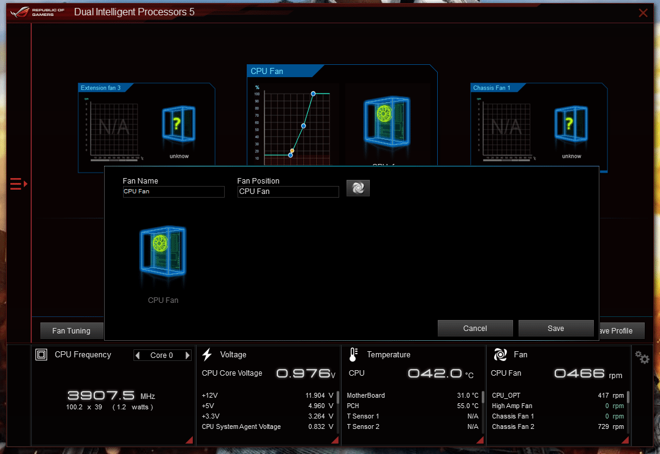Click the T Sensor 2 row
Screen dimensions: 660x454
pos(413,426)
